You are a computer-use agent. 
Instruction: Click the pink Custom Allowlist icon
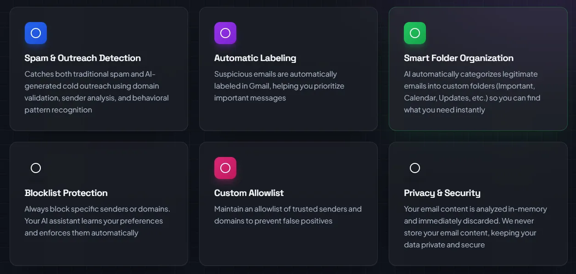click(x=225, y=168)
